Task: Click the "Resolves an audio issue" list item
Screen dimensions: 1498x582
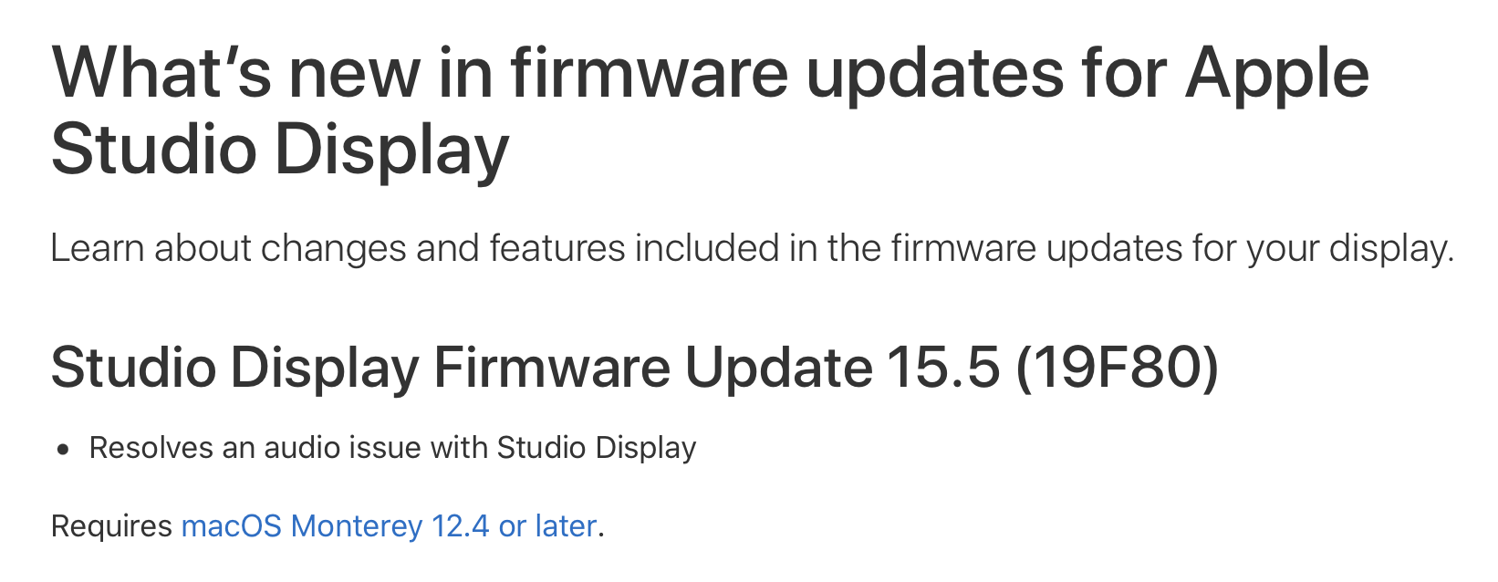Action: (392, 448)
